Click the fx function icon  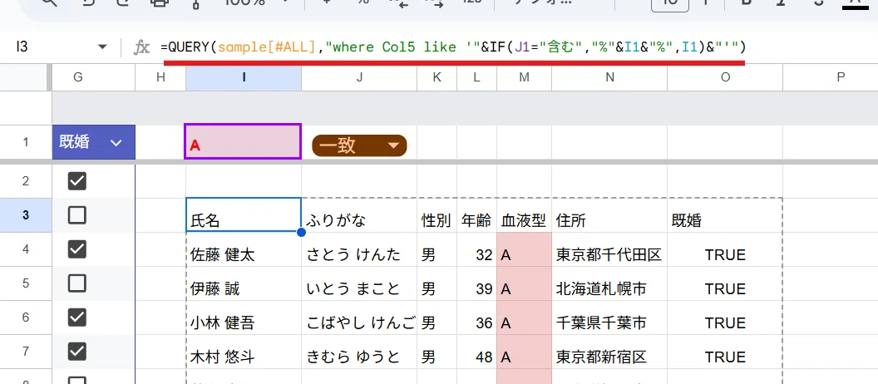pos(141,47)
